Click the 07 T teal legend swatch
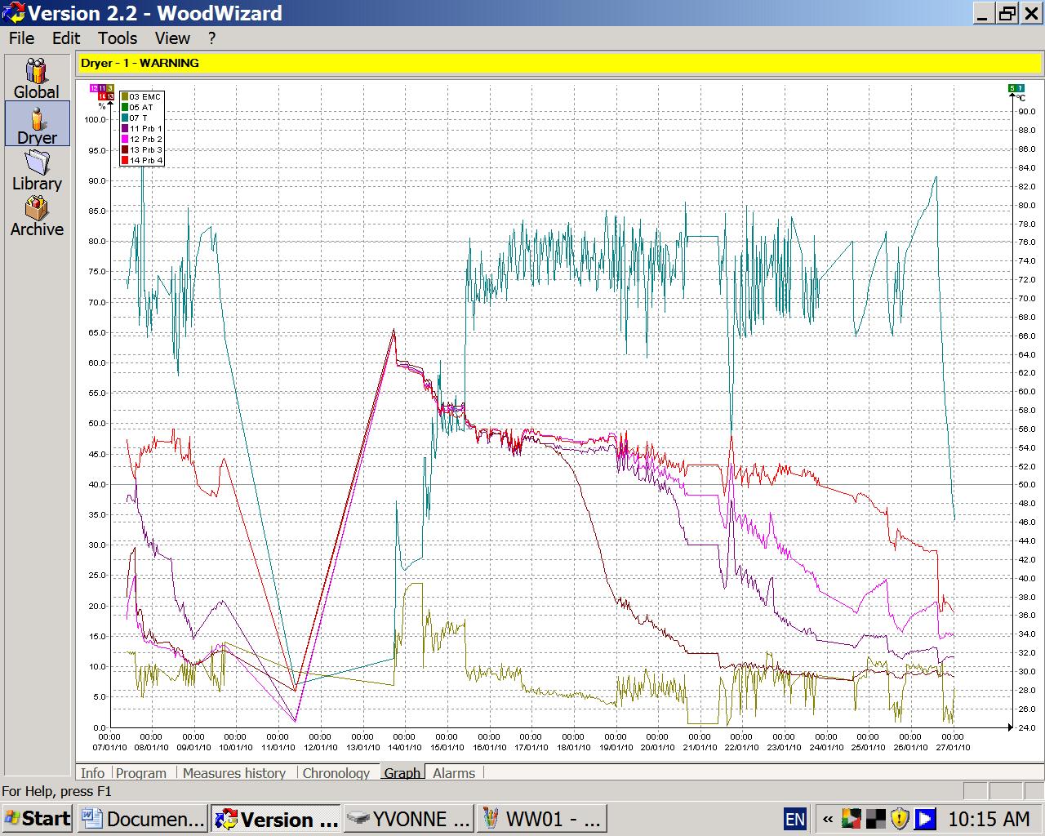The height and width of the screenshot is (836, 1045). (x=125, y=118)
